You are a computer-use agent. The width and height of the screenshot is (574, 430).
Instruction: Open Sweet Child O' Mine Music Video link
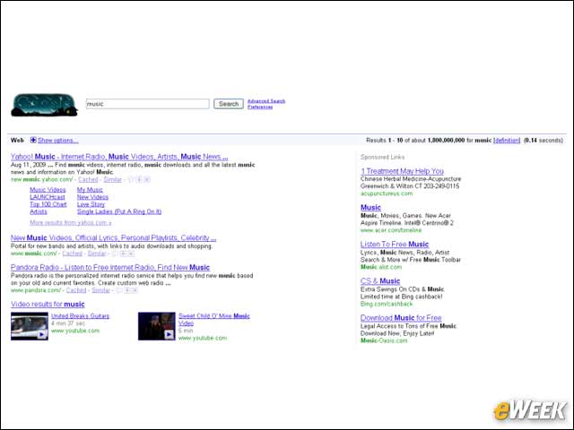(214, 320)
